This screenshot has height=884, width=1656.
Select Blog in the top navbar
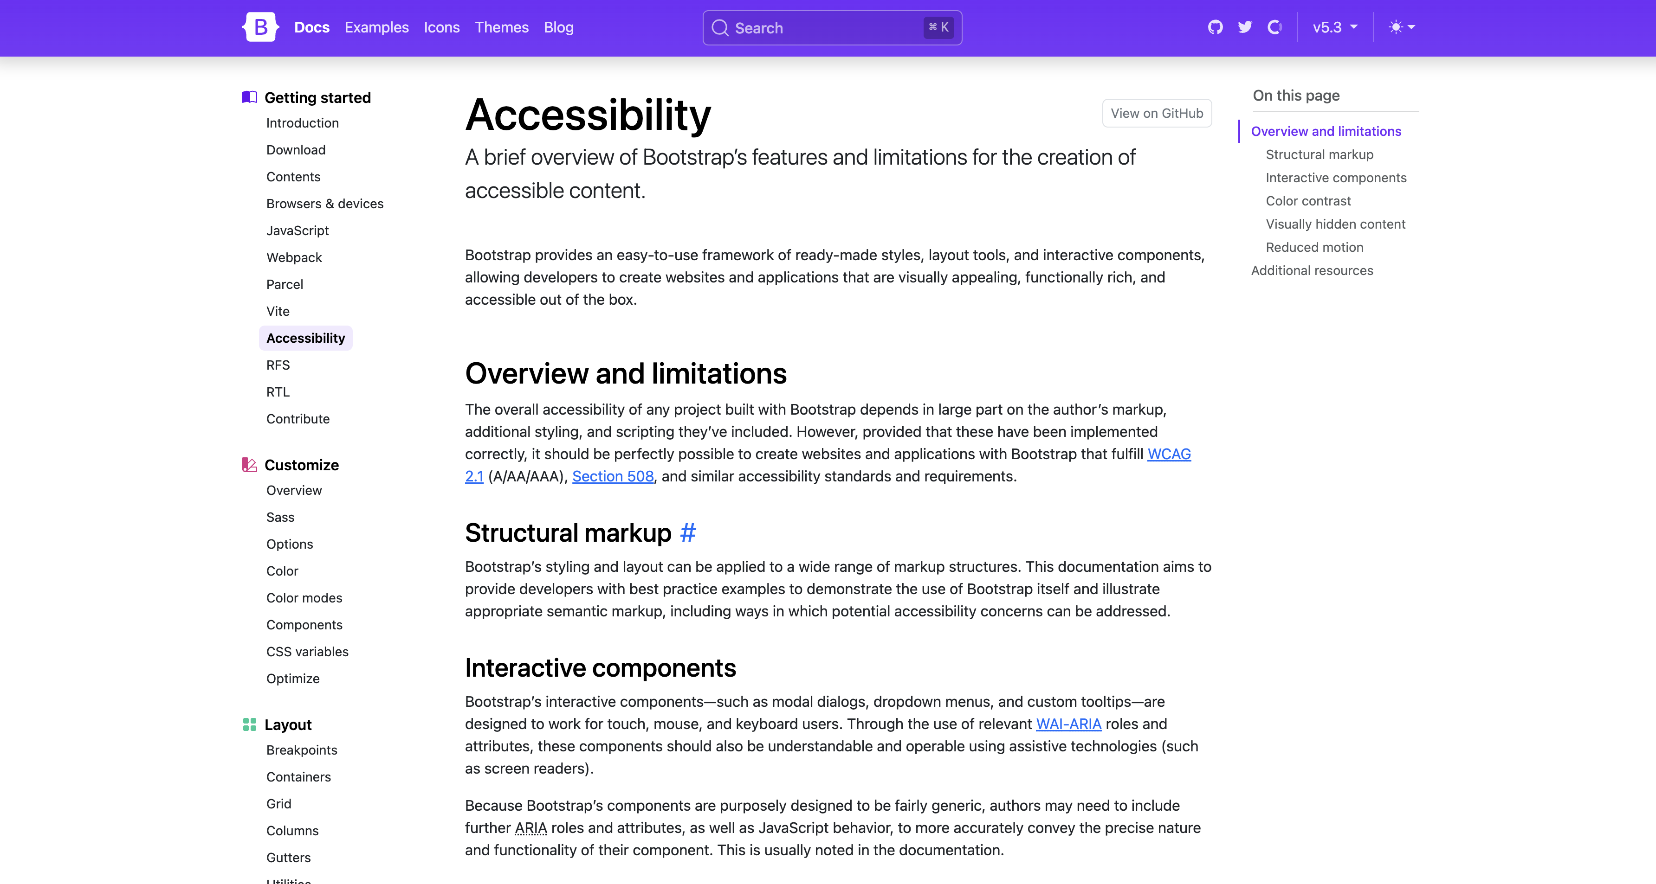pos(559,27)
